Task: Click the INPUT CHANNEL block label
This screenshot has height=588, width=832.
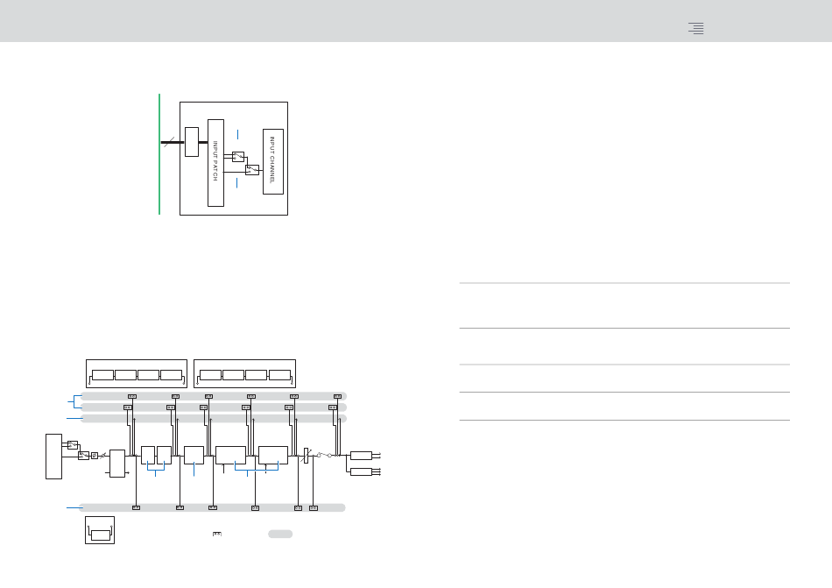Action: click(272, 160)
